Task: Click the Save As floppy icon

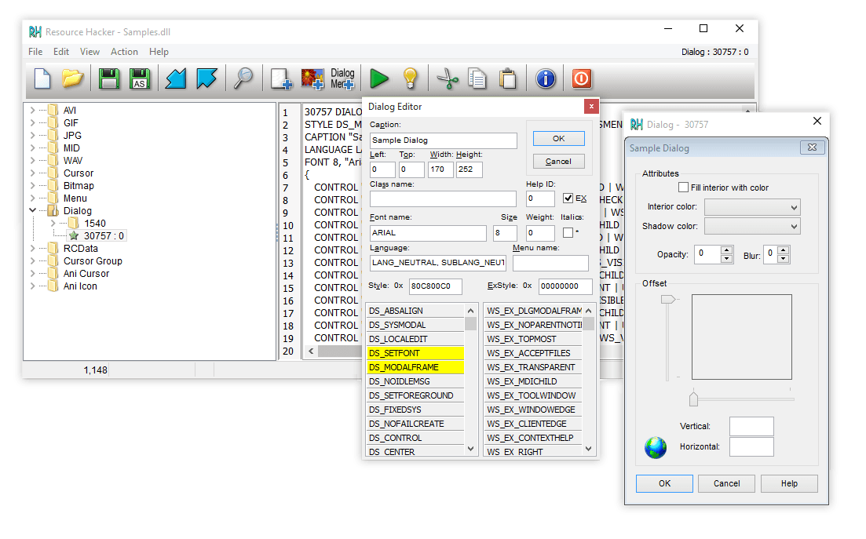Action: coord(140,79)
